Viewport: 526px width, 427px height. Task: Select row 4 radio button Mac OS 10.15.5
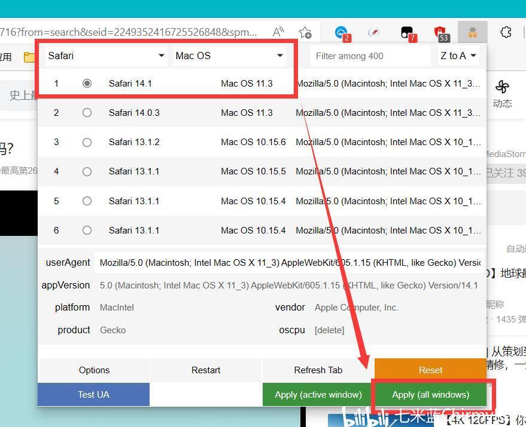87,171
